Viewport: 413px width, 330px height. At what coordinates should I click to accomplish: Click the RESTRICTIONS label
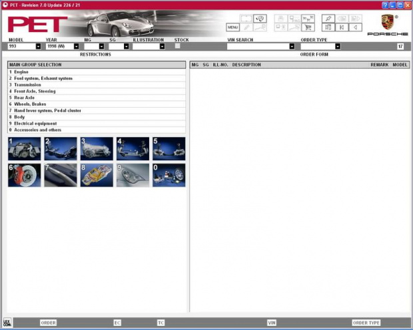95,55
